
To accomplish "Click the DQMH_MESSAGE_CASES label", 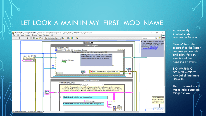I will click(67, 83).
